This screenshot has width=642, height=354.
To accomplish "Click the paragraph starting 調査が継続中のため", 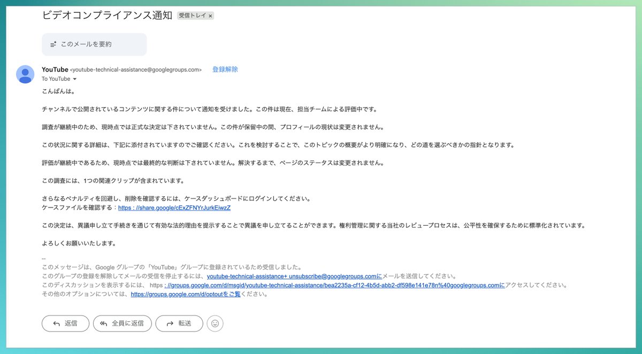I will pyautogui.click(x=213, y=127).
